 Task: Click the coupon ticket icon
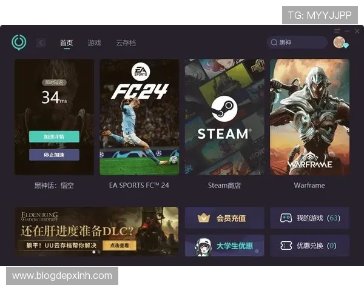coord(286,246)
